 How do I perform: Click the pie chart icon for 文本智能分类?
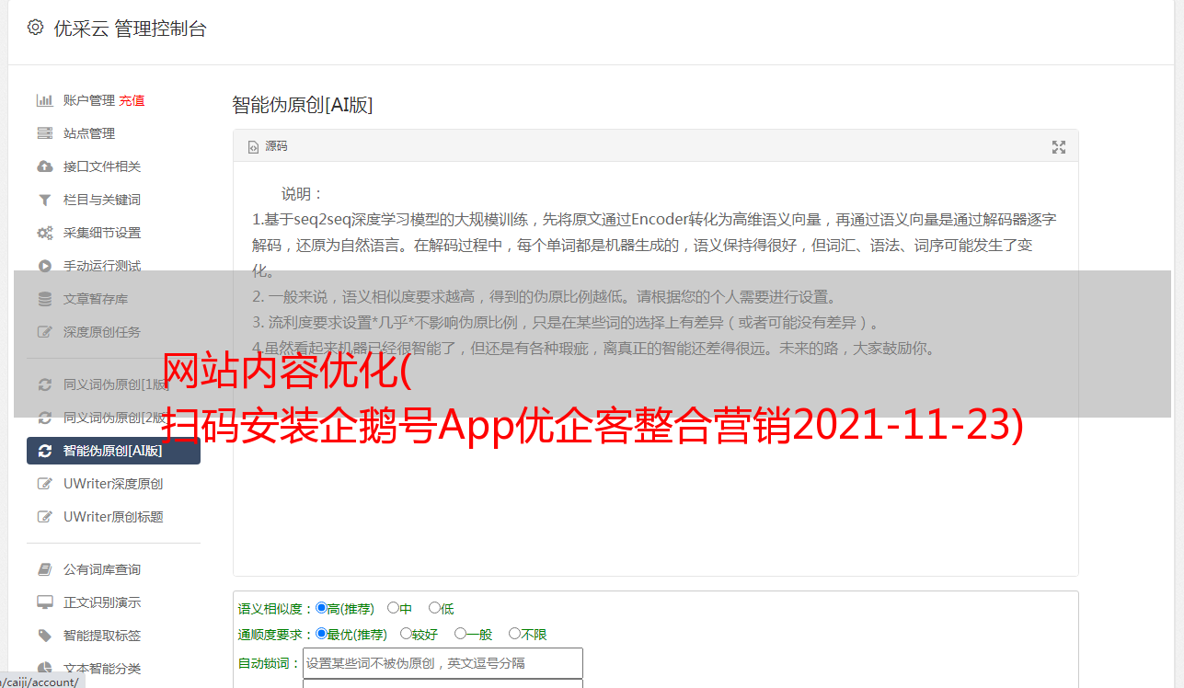[44, 669]
